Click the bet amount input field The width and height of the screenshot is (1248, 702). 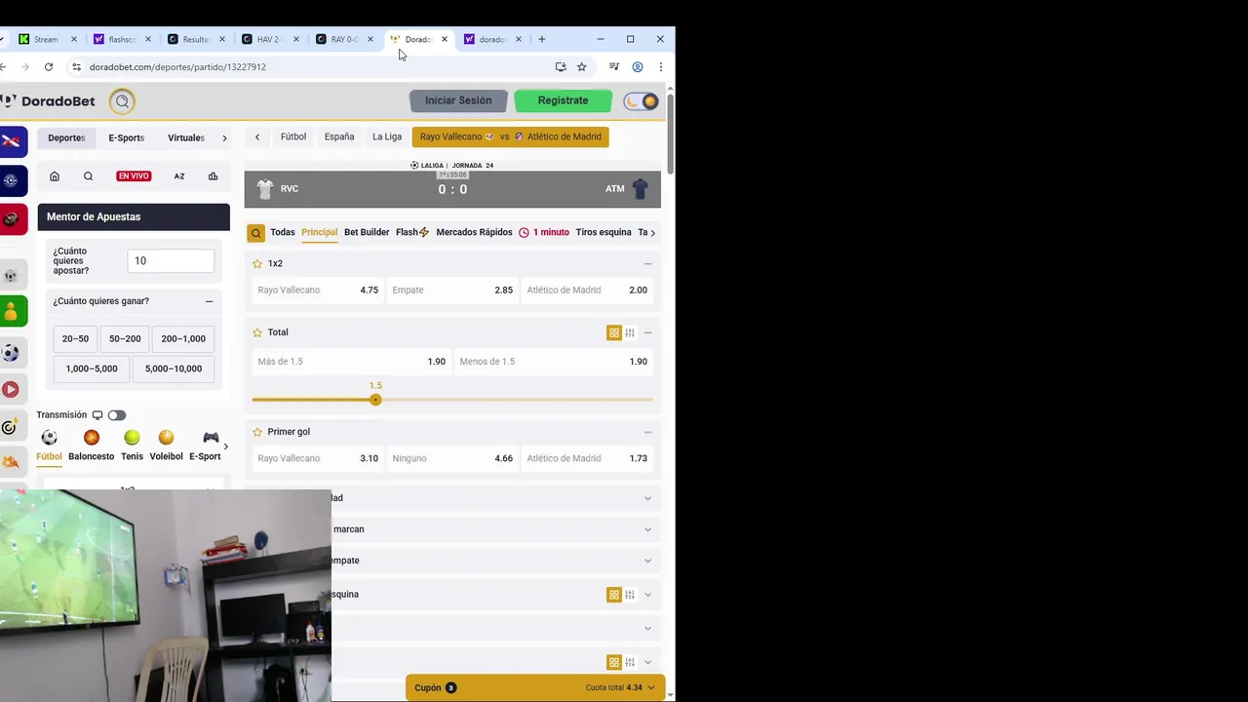[171, 260]
